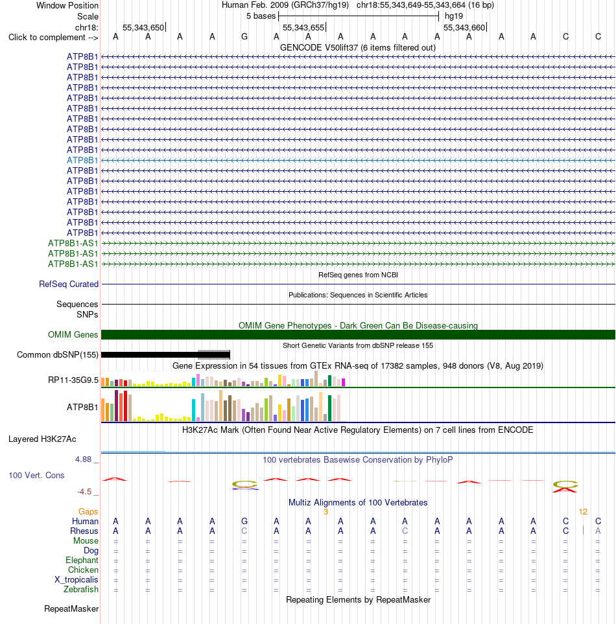Image resolution: width=616 pixels, height=624 pixels.
Task: Click the hg19 assembly label beside scale
Action: pyautogui.click(x=454, y=16)
